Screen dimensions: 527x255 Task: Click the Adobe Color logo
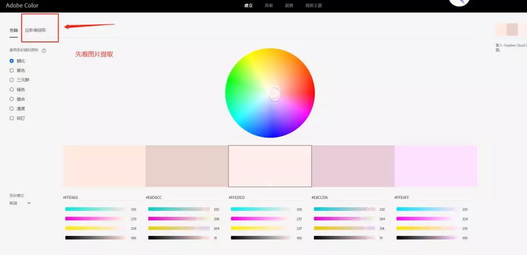[x=22, y=5]
